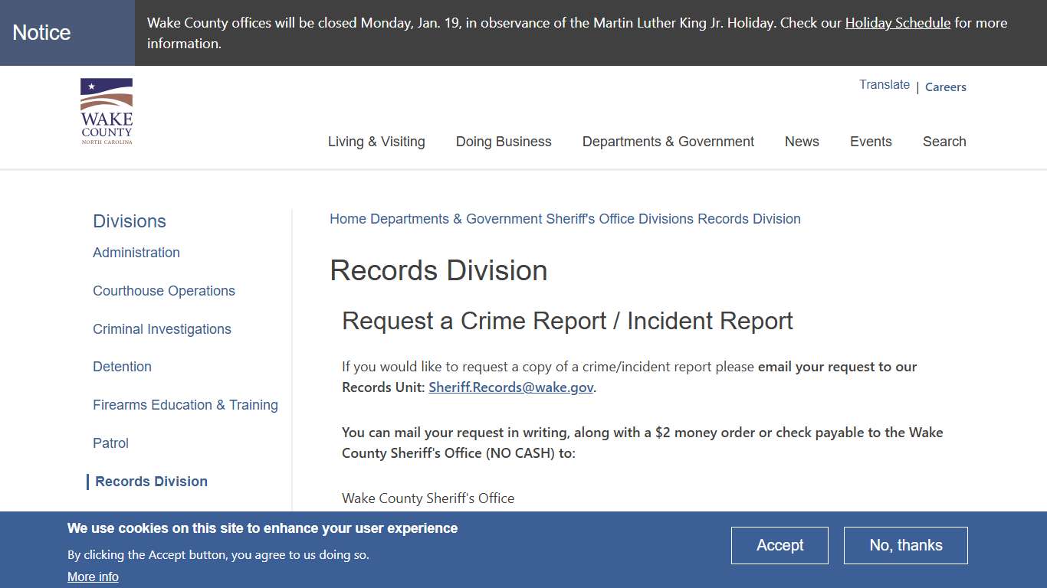
Task: Open the Courthouse Operations page
Action: pos(163,291)
